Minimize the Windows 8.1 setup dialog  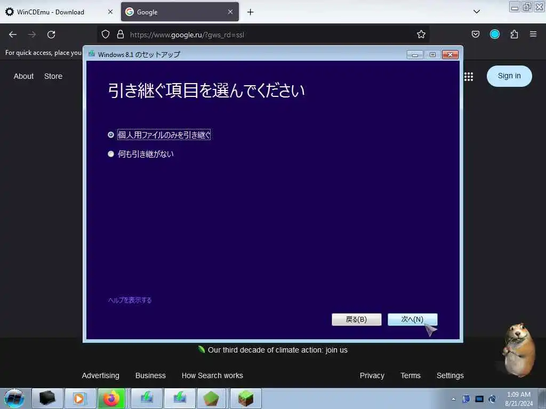click(415, 55)
